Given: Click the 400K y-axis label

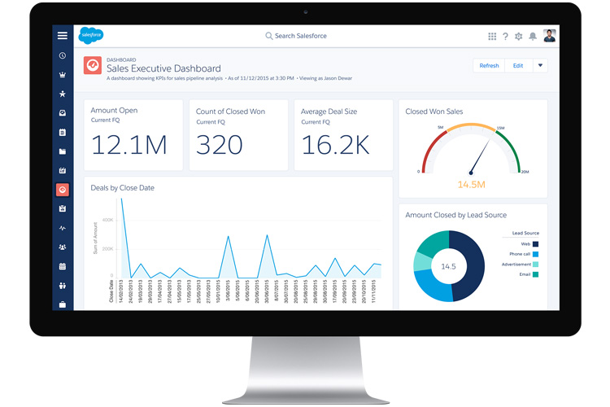Looking at the screenshot, I should pos(107,220).
